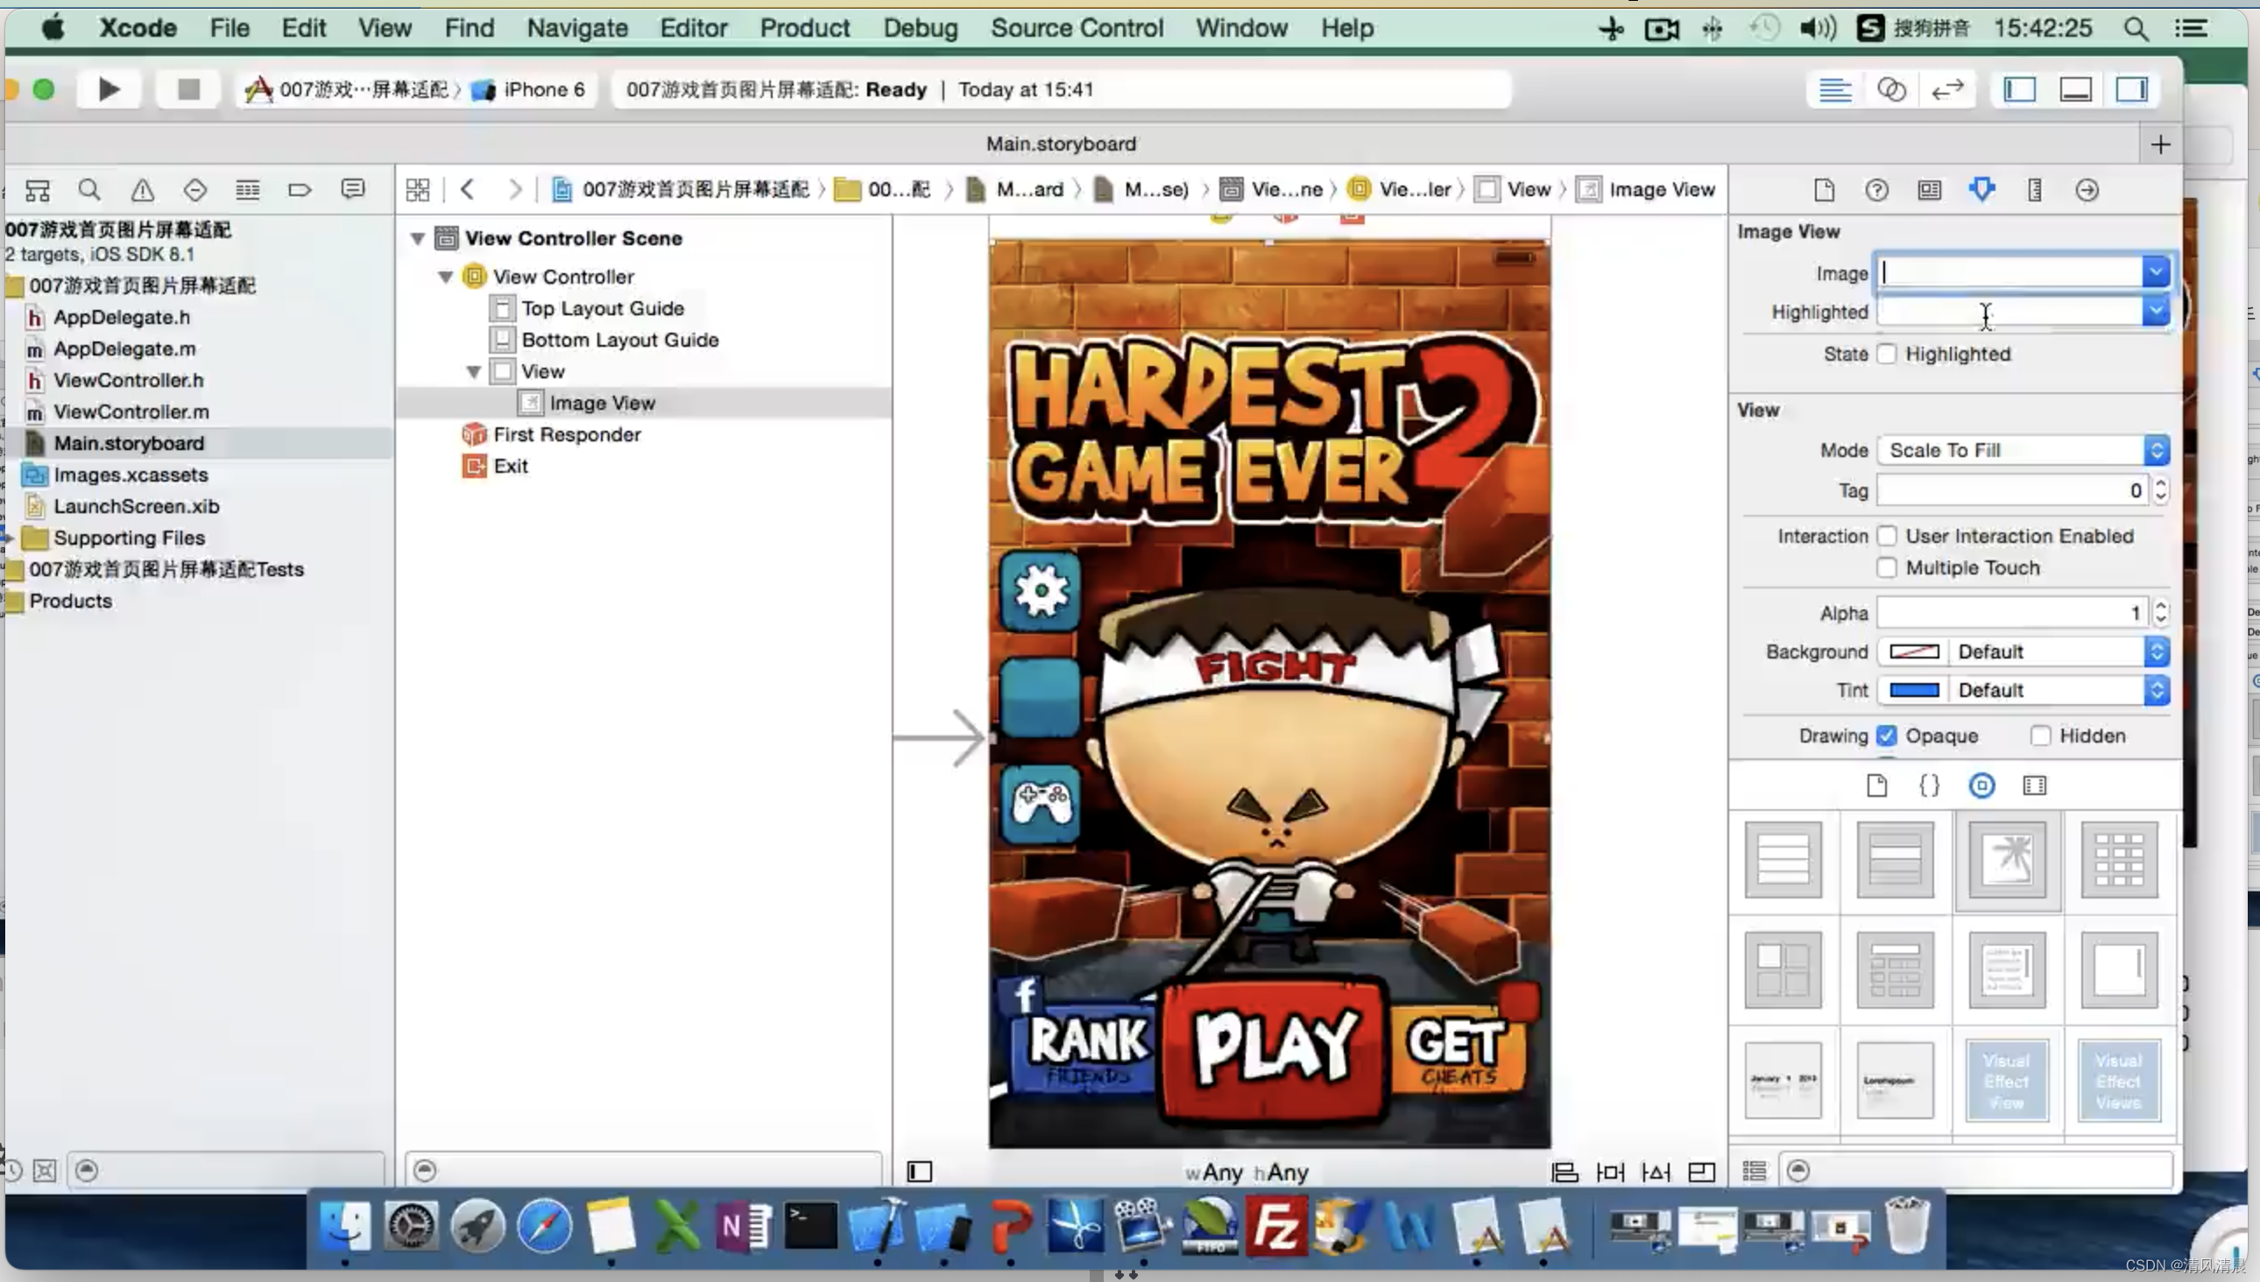Viewport: 2260px width, 1282px height.
Task: Uncheck the Opaque drawing checkbox
Action: point(1886,736)
